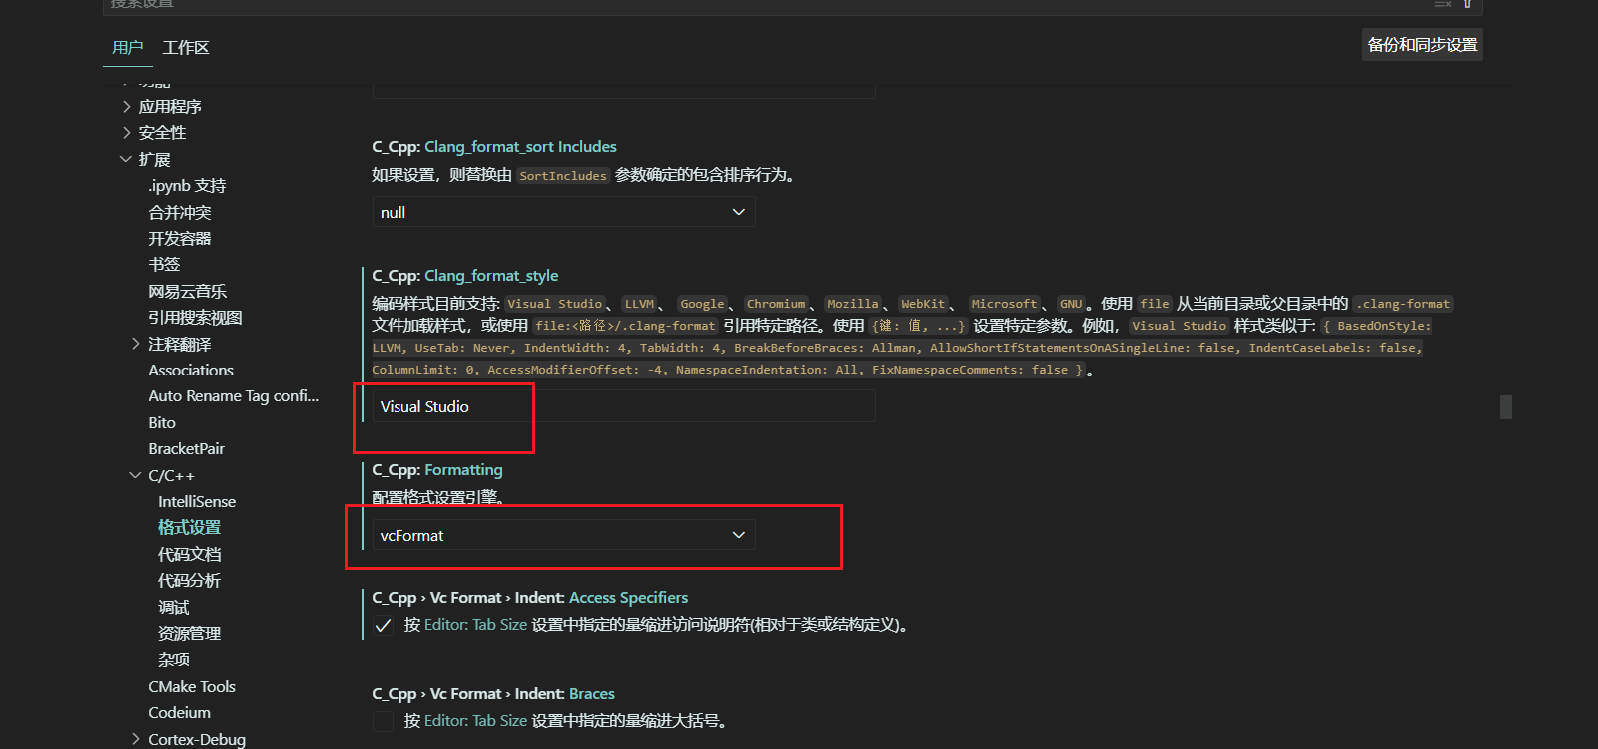Switch to the 工作区 settings tab

186,48
